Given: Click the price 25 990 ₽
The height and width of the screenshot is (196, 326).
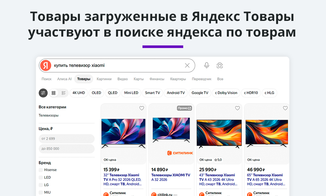Looking at the screenshot, I should tap(207, 170).
